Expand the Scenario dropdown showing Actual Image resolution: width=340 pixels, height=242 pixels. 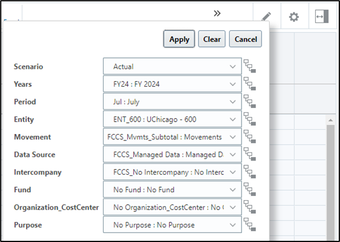pyautogui.click(x=173, y=66)
